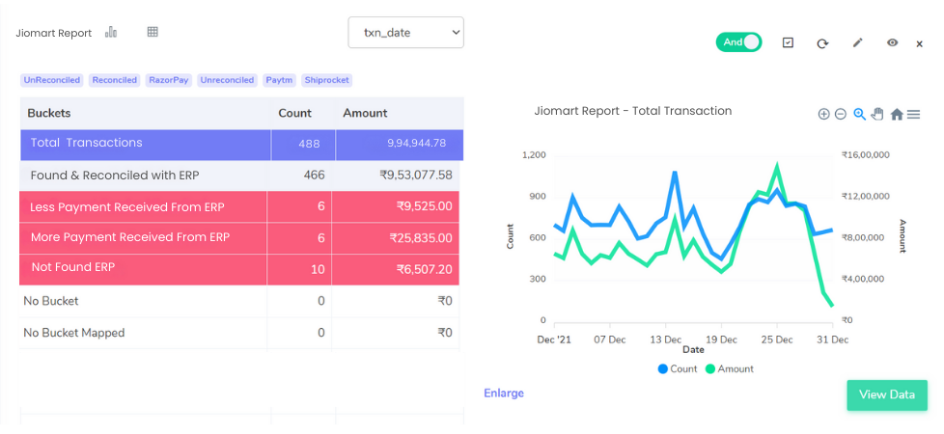Select the UnReconciled tag
944x434 pixels.
[x=52, y=80]
